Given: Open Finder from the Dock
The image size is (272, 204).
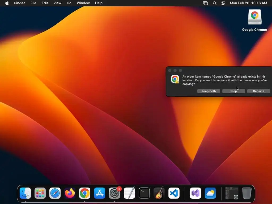Looking at the screenshot, I should click(x=25, y=193).
